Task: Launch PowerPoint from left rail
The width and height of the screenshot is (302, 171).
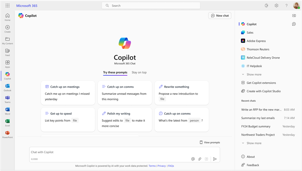Action: coord(8,135)
